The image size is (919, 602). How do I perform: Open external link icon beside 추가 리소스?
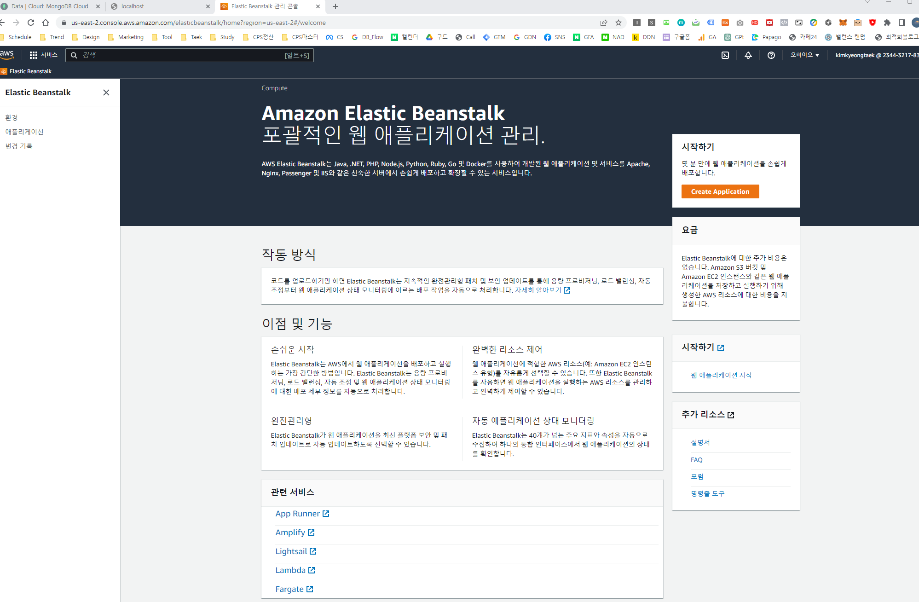point(731,415)
